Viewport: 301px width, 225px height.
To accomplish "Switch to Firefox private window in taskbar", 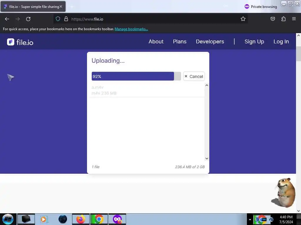I will pos(117,219).
